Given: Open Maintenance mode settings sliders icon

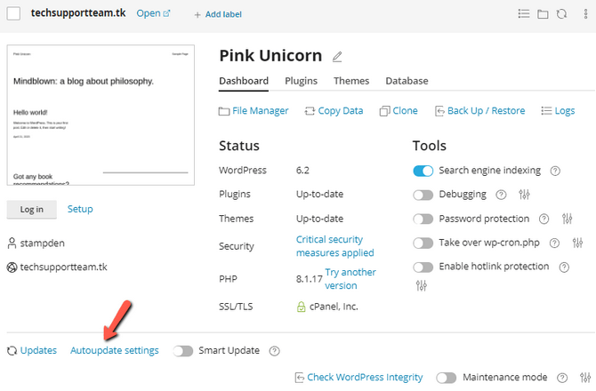Looking at the screenshot, I should point(584,377).
